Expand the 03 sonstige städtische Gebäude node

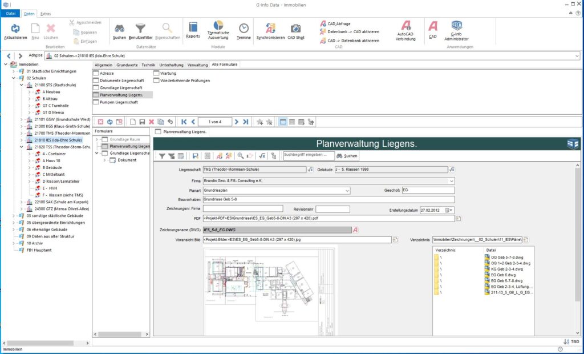[14, 216]
